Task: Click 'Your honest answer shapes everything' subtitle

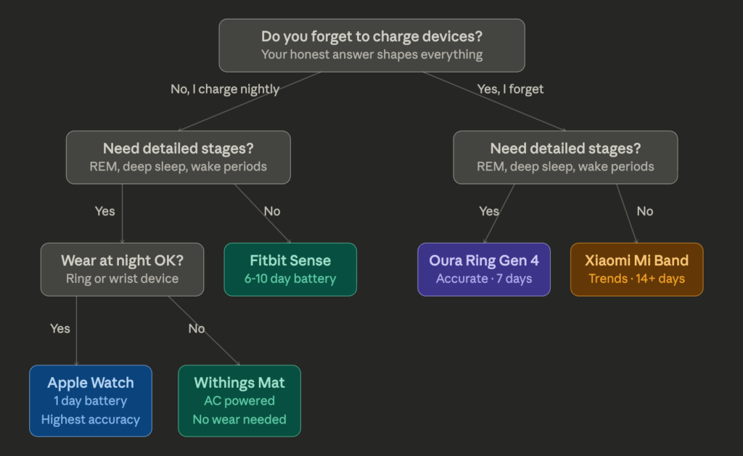Action: coord(371,54)
